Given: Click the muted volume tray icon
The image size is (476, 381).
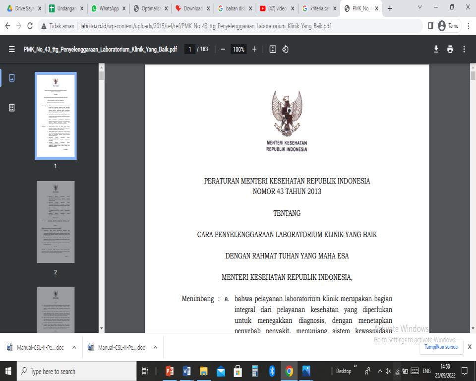Looking at the screenshot, I should coord(388,371).
